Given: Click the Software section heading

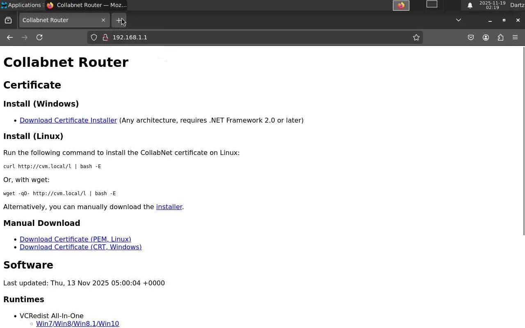Looking at the screenshot, I should click(x=28, y=265).
